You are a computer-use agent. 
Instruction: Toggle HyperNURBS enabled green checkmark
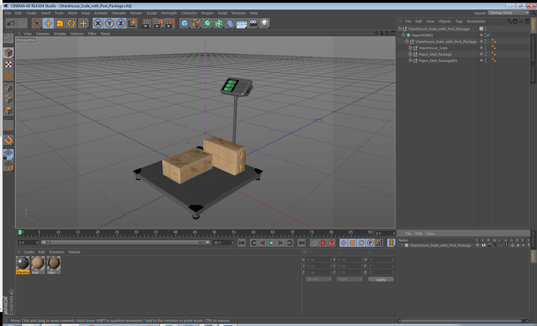pyautogui.click(x=489, y=35)
